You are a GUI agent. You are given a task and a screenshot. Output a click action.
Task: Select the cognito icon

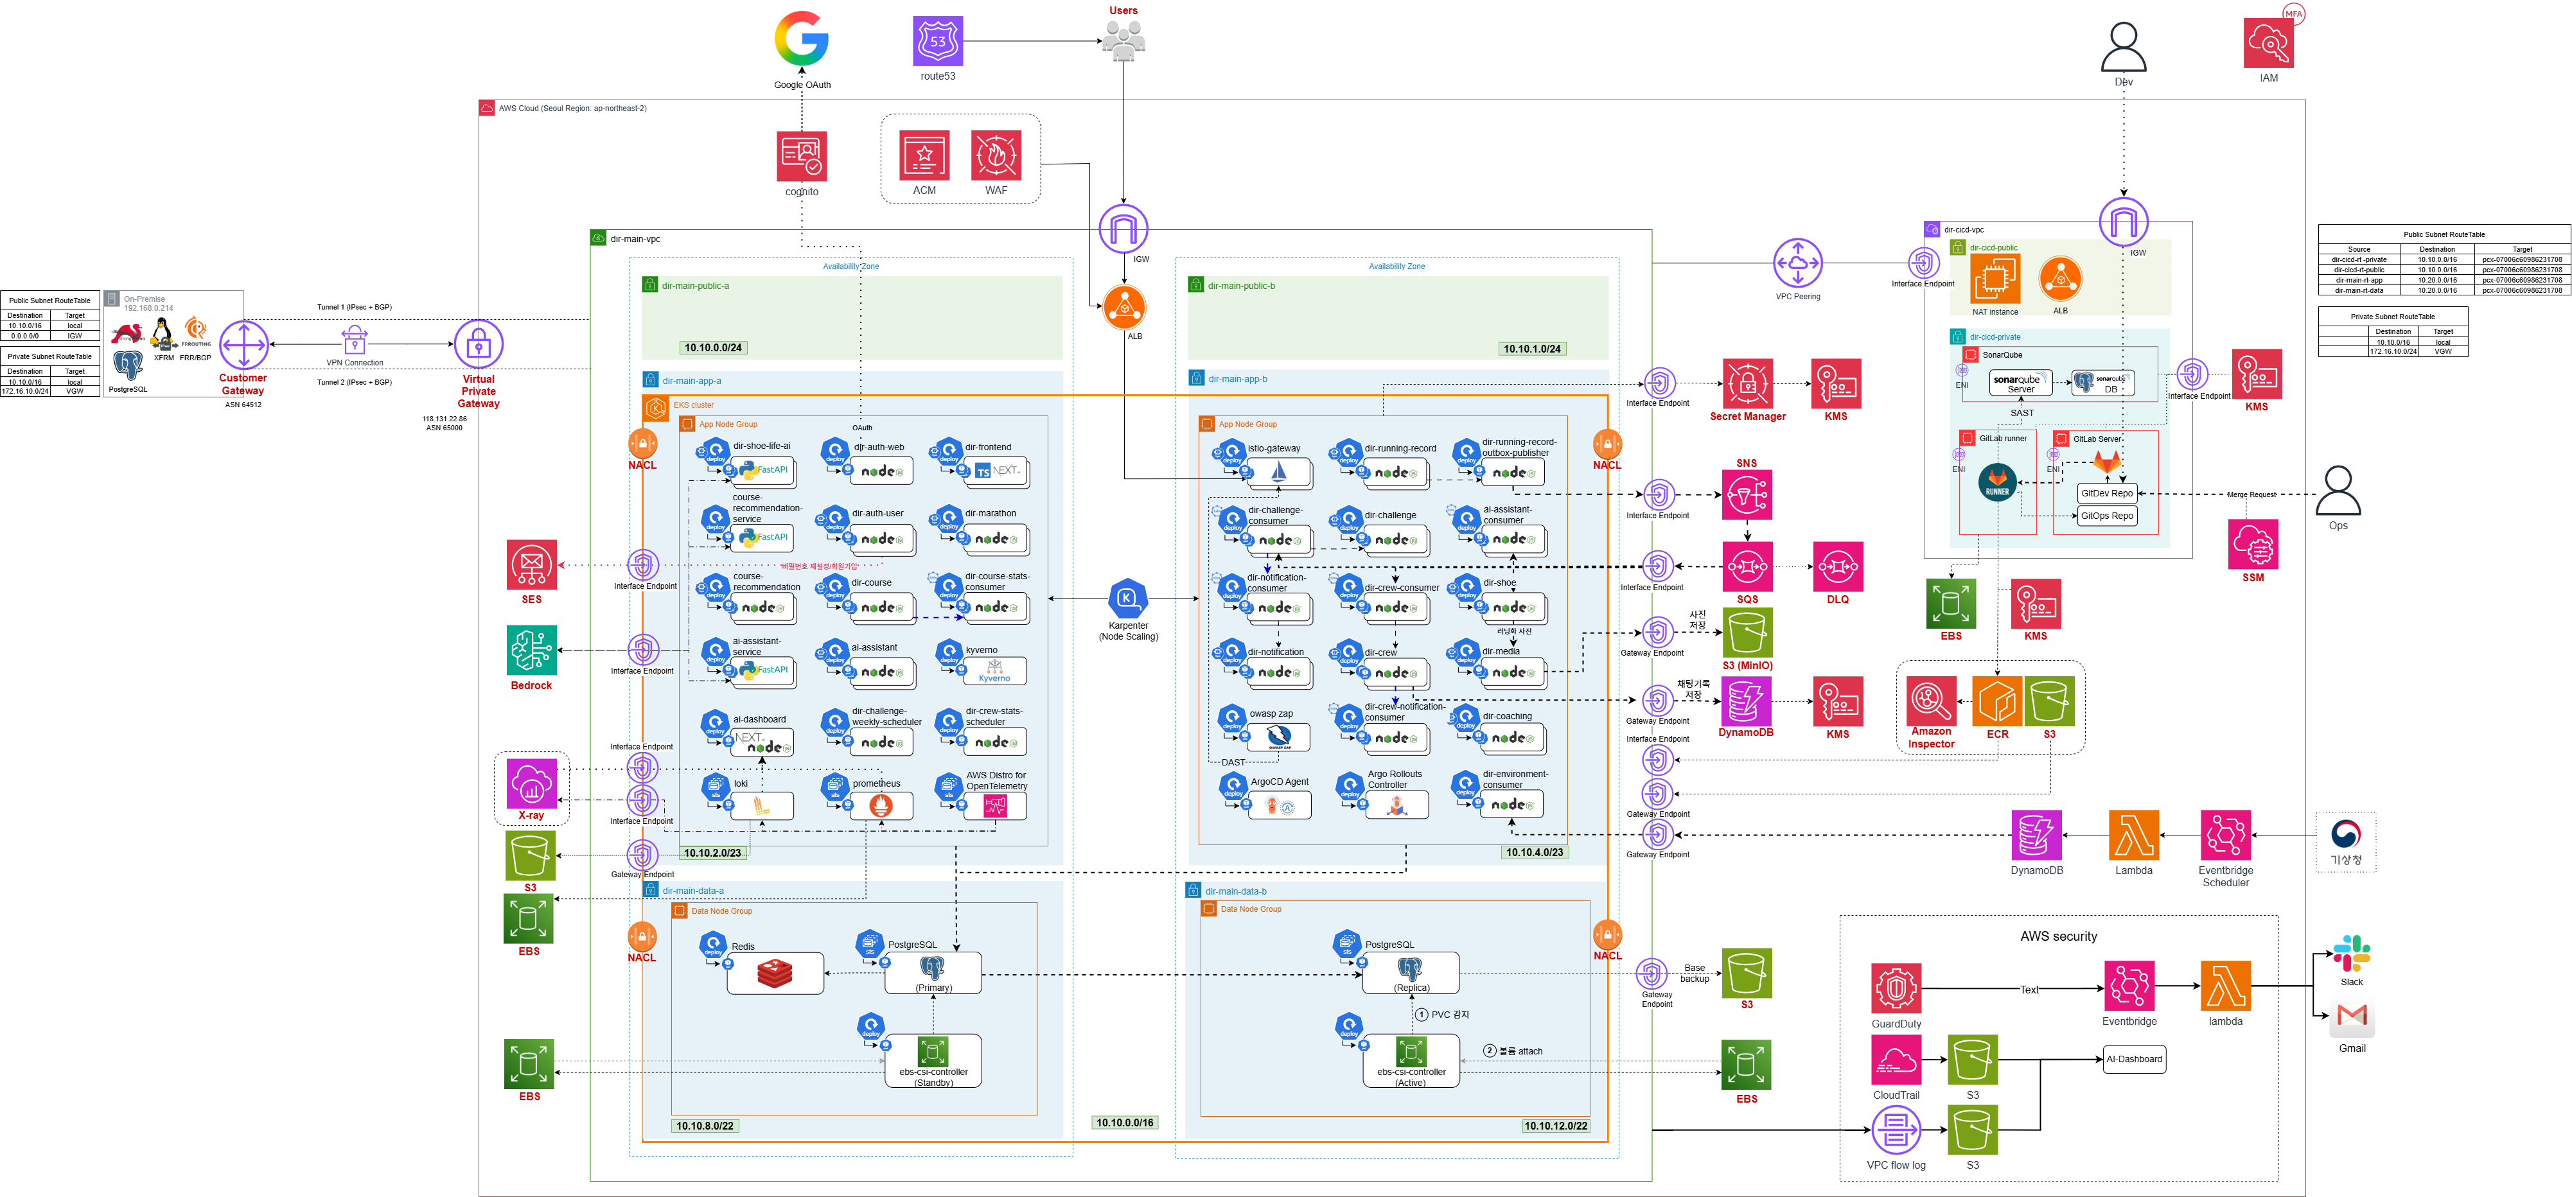[x=802, y=156]
